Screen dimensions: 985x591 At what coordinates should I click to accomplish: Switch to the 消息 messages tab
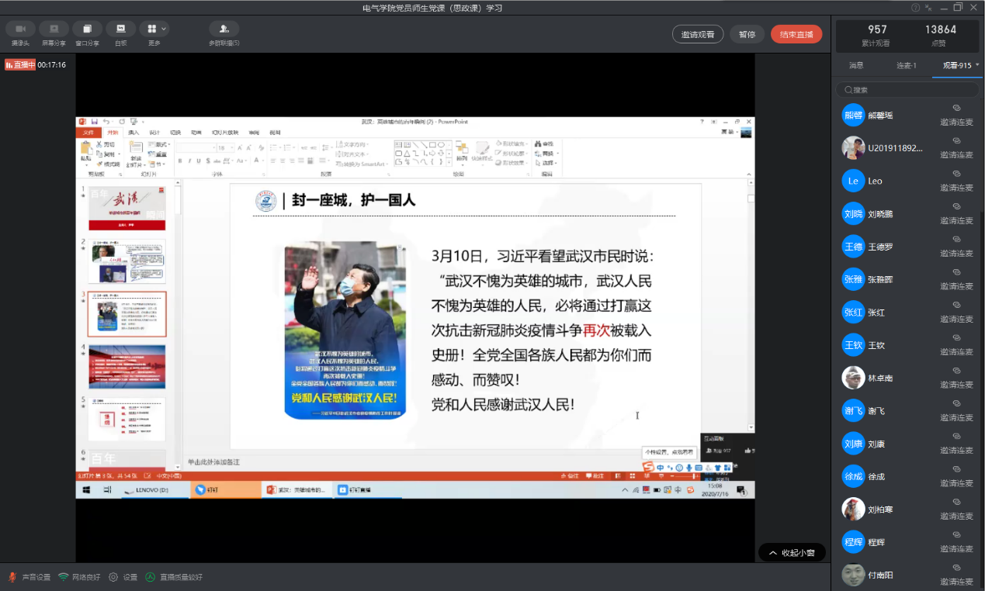(856, 65)
